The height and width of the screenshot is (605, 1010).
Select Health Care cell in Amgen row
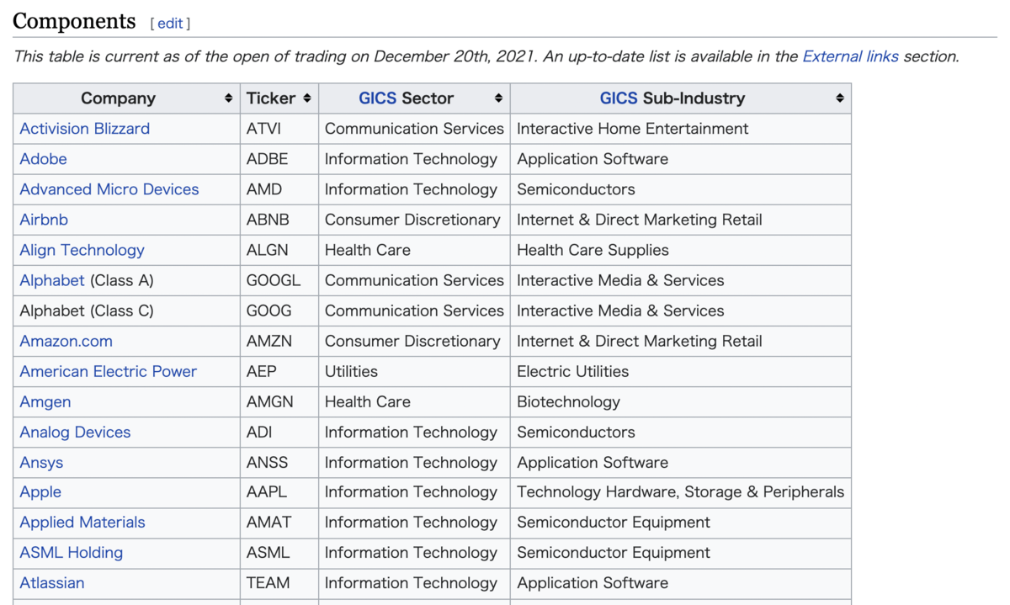click(414, 401)
